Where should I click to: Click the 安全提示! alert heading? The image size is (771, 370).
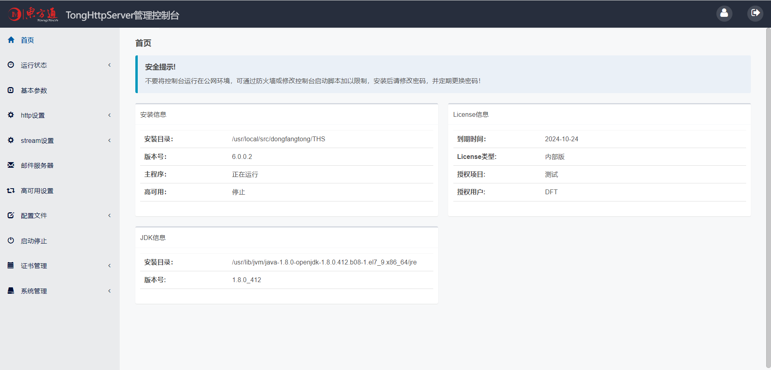coord(160,67)
